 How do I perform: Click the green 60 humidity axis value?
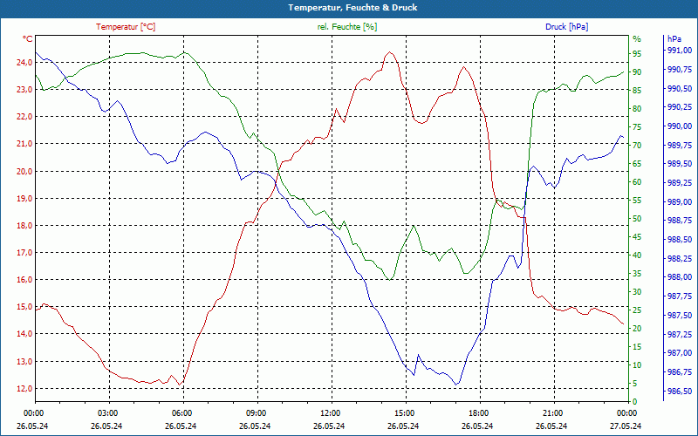(637, 182)
